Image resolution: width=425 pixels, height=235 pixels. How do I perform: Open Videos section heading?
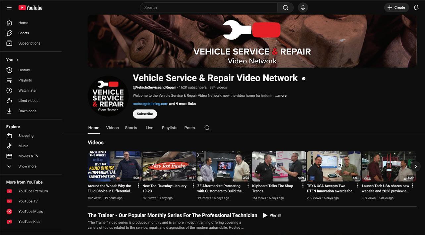coord(96,143)
